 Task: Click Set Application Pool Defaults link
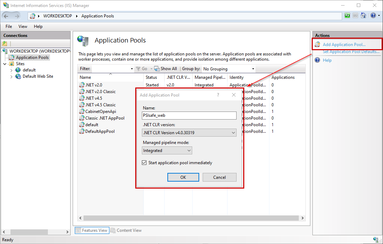click(351, 52)
